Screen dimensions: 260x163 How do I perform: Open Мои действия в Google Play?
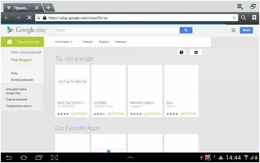pos(16,91)
